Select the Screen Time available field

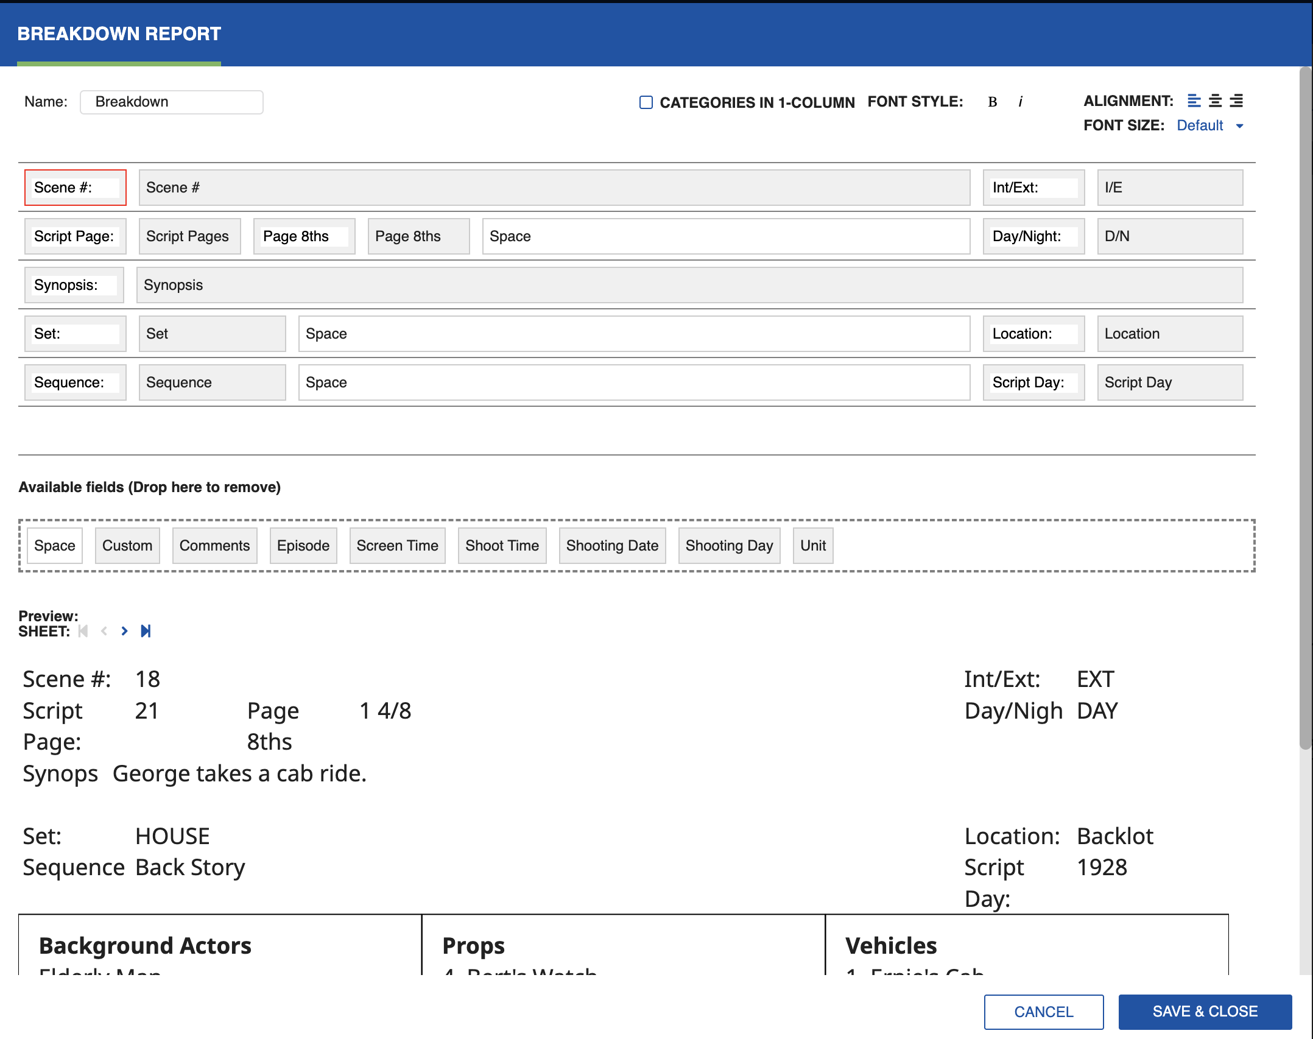point(397,546)
